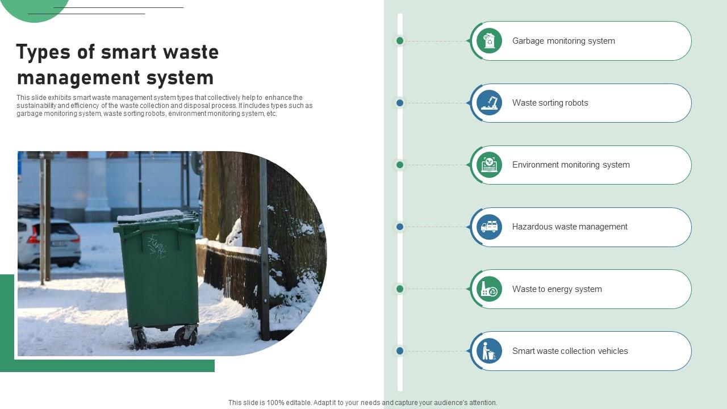Screen dimensions: 727x409
Task: Toggle the marker beside Smart waste collection vehicles
Action: tap(399, 350)
